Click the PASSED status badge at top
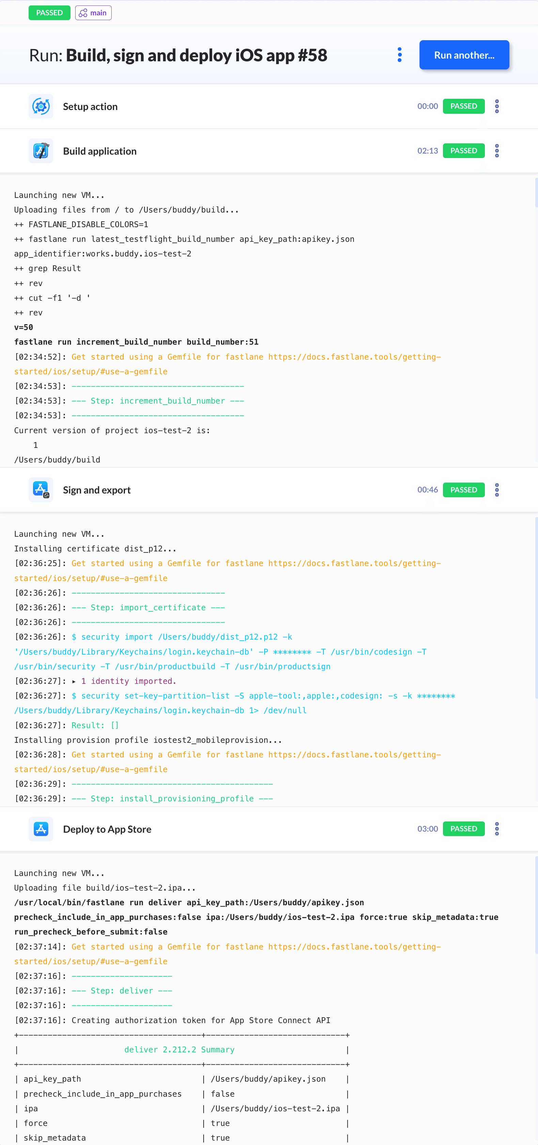Image resolution: width=538 pixels, height=1145 pixels. click(49, 13)
